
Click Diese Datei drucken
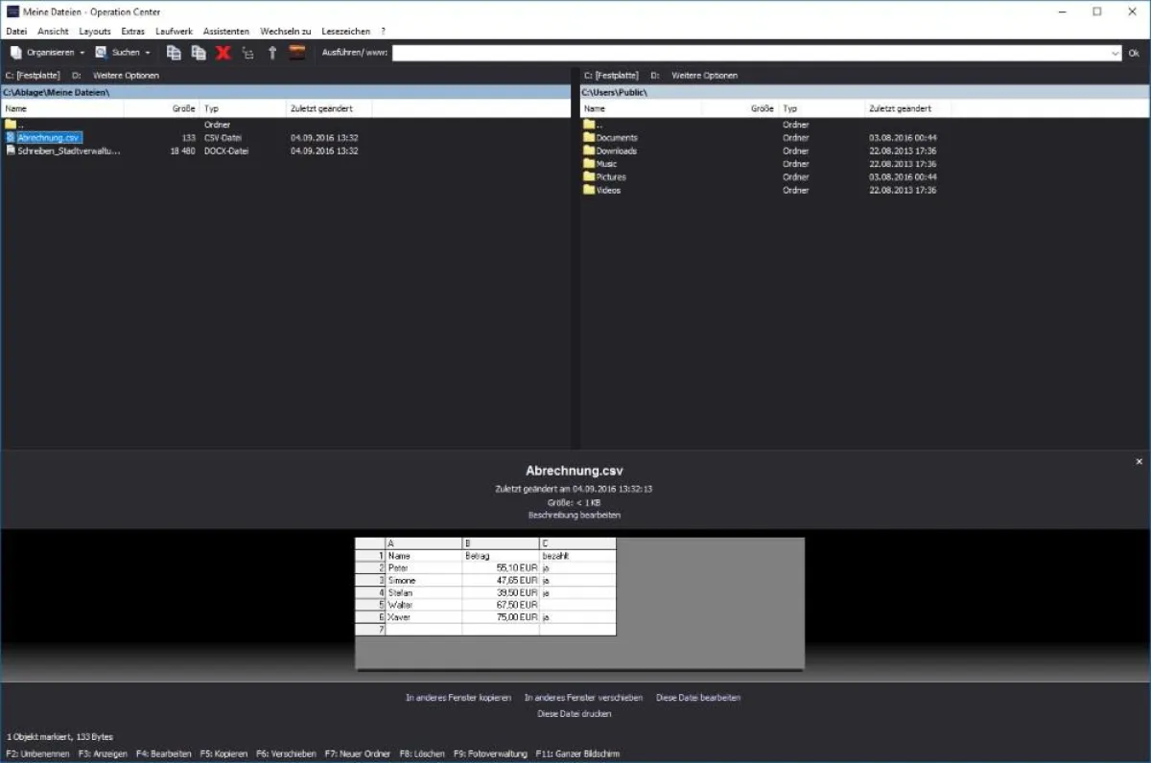[575, 713]
